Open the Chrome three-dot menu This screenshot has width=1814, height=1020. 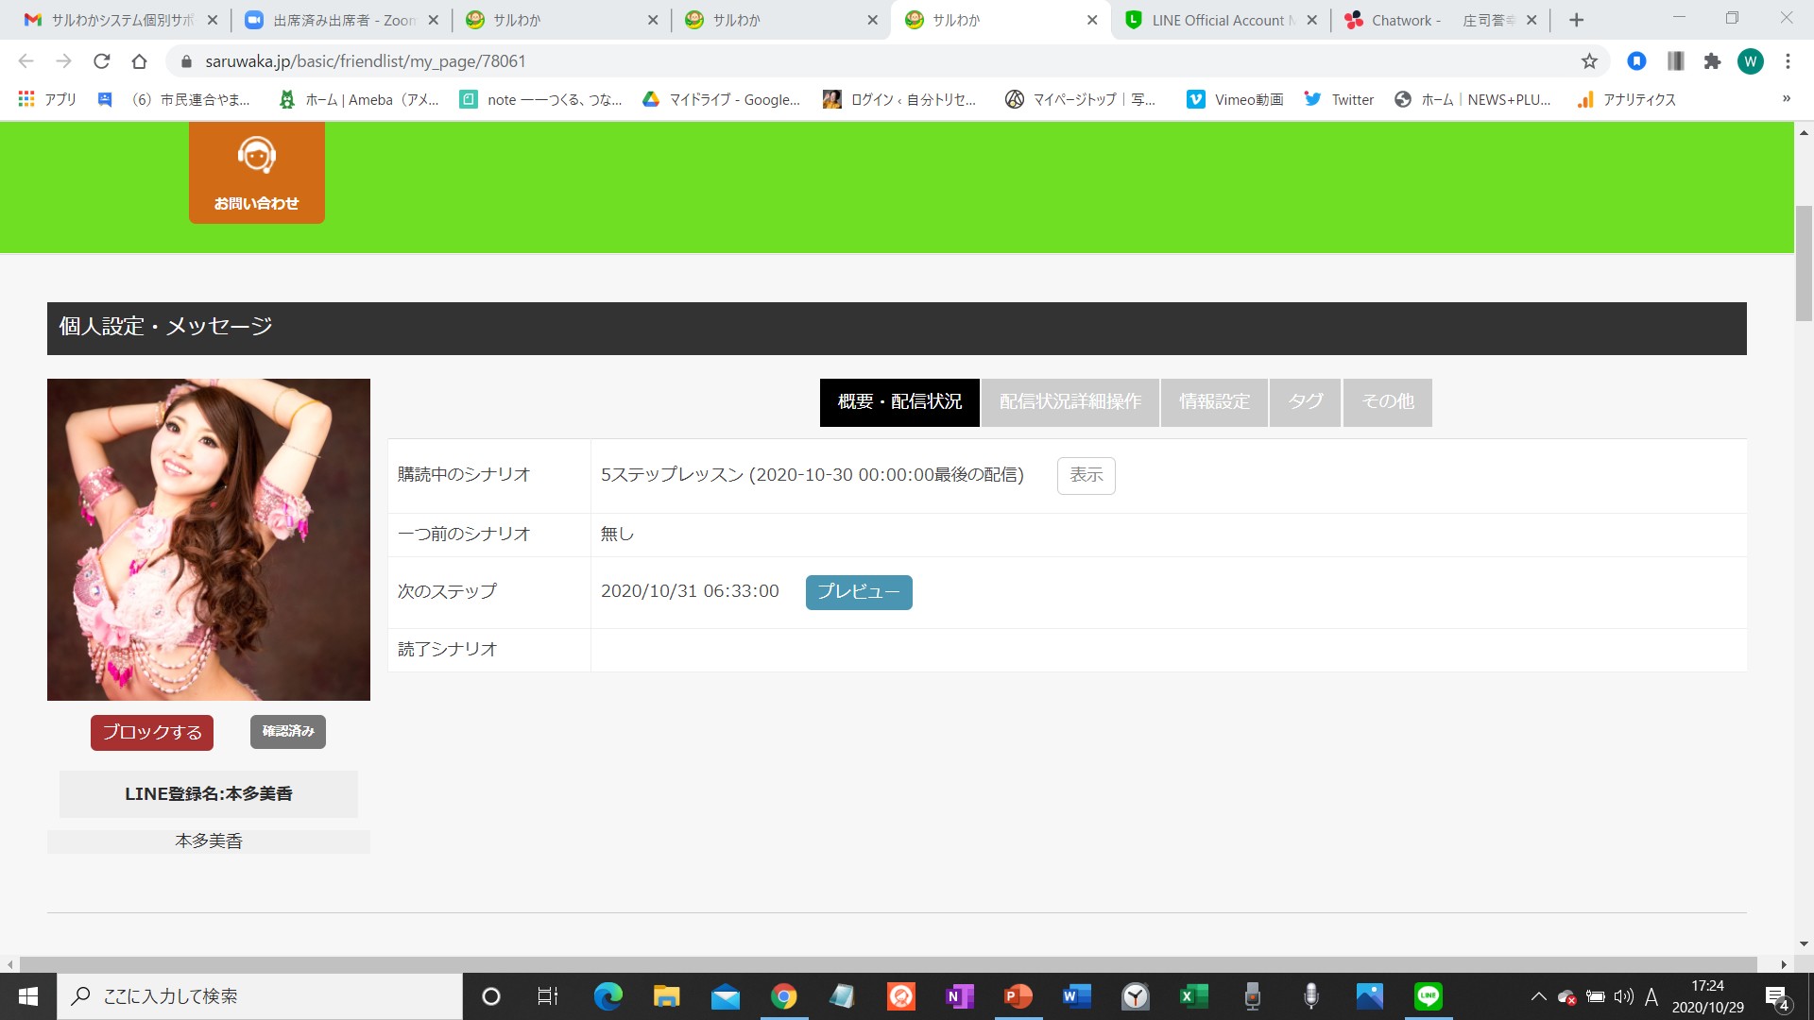[1788, 61]
